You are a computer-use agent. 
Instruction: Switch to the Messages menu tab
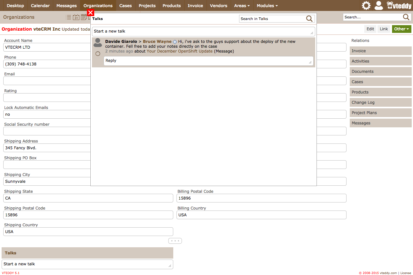coord(66,5)
